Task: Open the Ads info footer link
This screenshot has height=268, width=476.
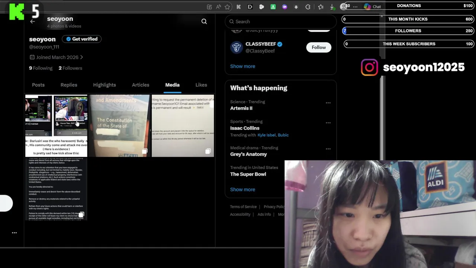Action: pyautogui.click(x=264, y=214)
